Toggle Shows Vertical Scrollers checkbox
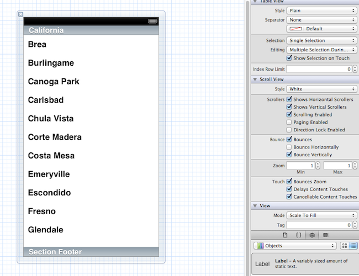Viewport: 359px width, 276px height. click(x=289, y=107)
